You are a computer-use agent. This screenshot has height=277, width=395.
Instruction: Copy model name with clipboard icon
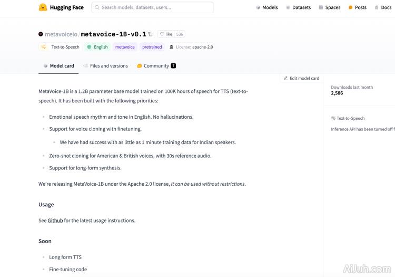(150, 34)
